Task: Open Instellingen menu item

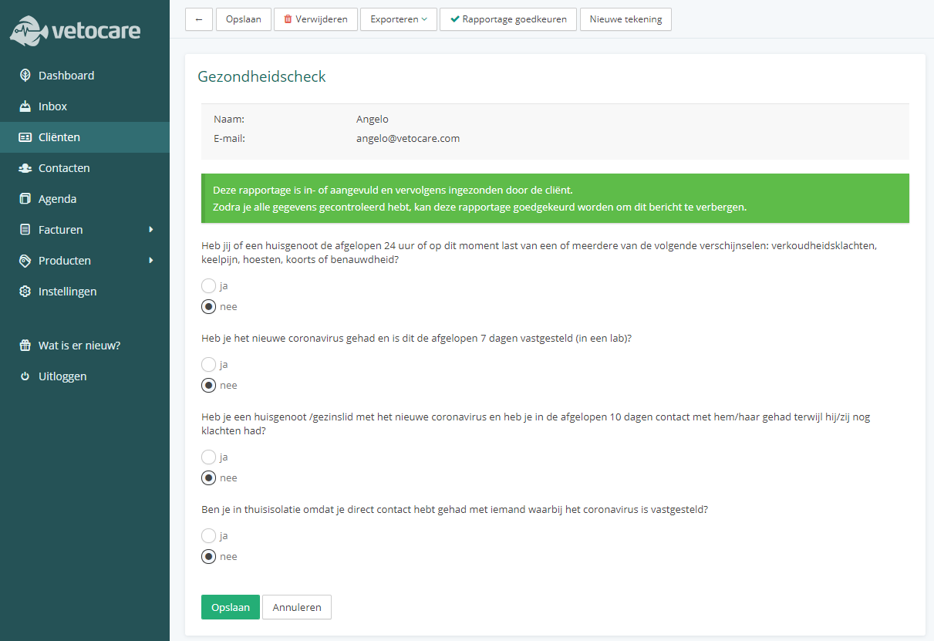Action: [x=85, y=292]
